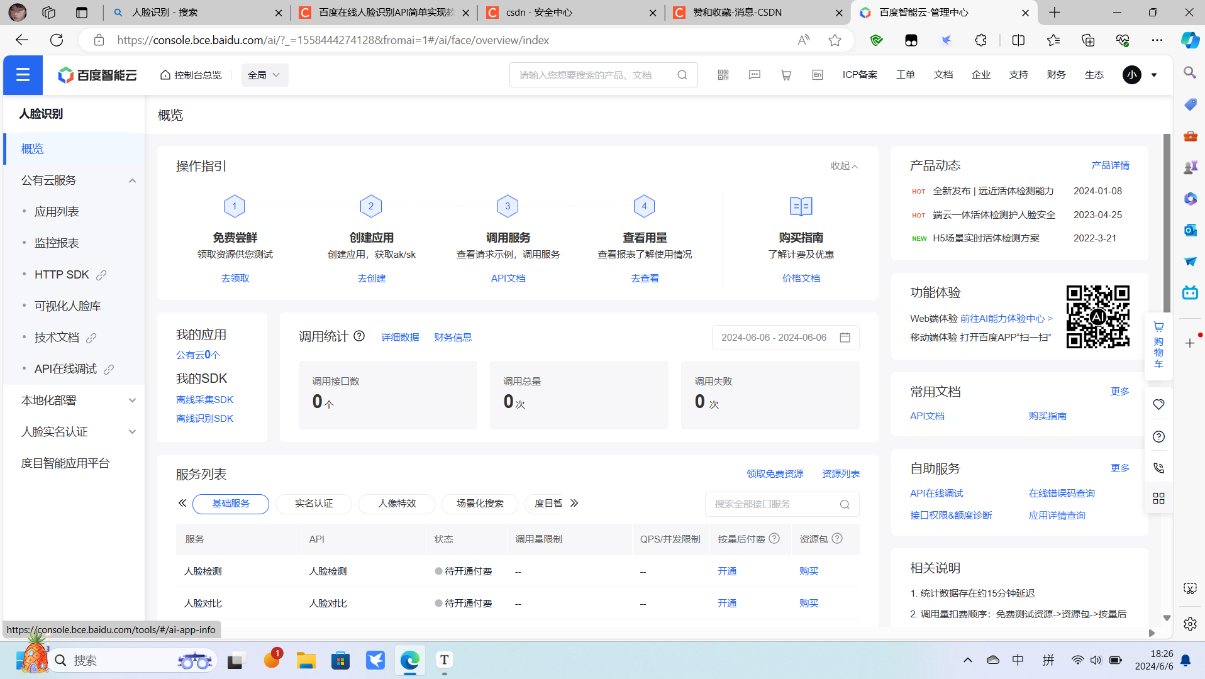This screenshot has height=679, width=1205.
Task: Open the QR code icon in header
Action: click(723, 75)
